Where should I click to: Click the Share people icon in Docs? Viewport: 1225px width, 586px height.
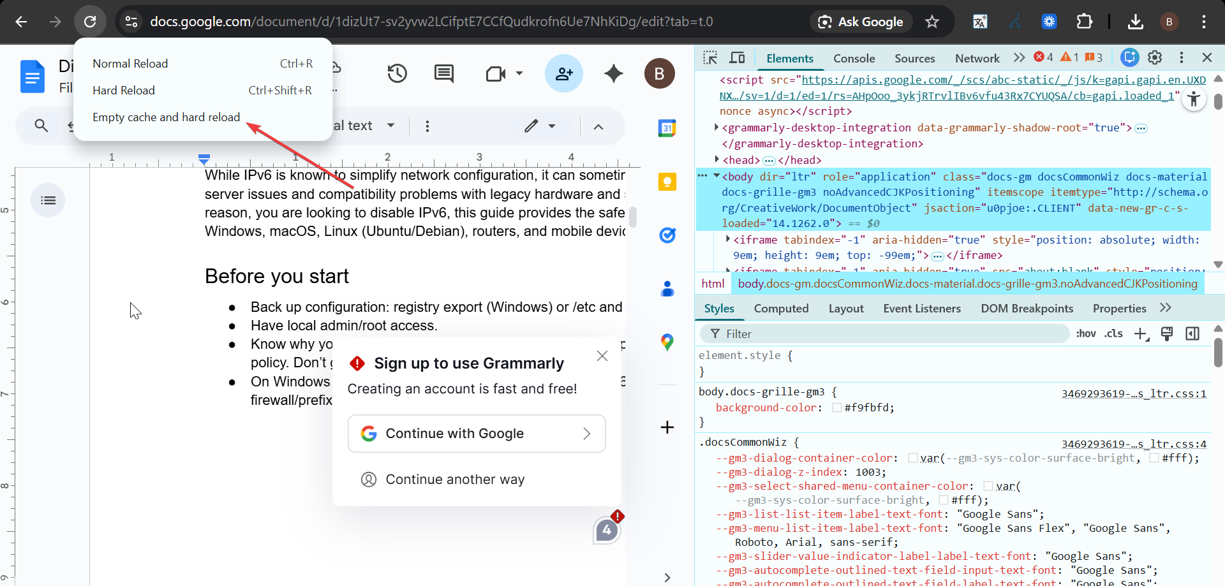point(564,73)
